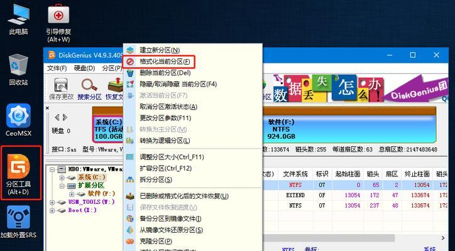Viewport: 455px width, 251px height.
Task: Open the 回收站 recycle bin icon
Action: (x=18, y=70)
